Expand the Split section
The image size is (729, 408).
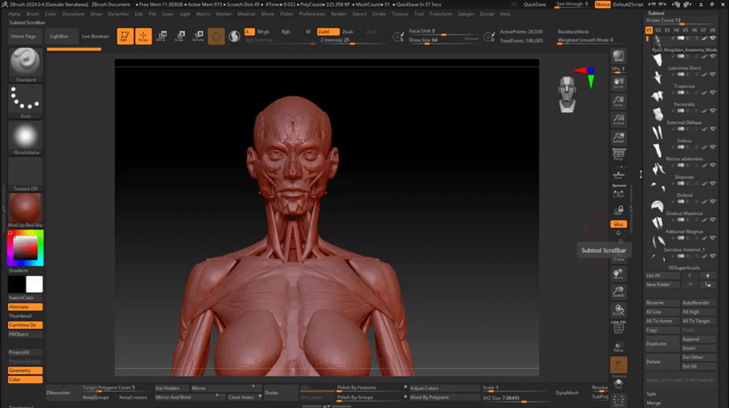click(x=651, y=393)
